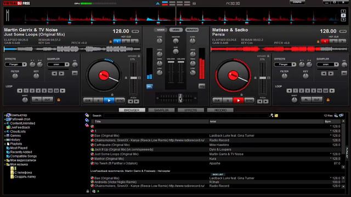Play previous sample on left sampler
This screenshot has width=351, height=197.
coord(54,73)
